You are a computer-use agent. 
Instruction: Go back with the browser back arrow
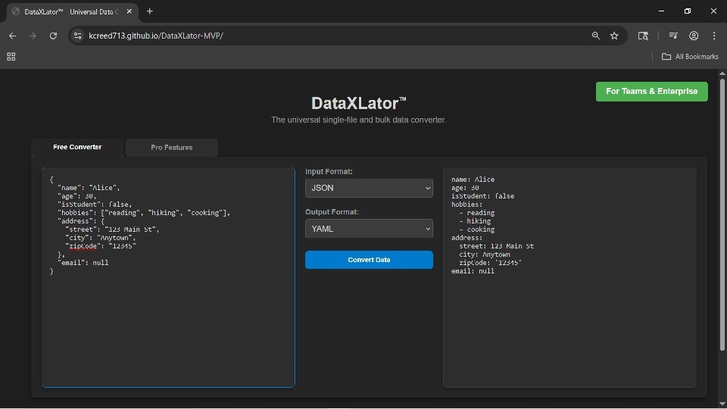point(13,36)
